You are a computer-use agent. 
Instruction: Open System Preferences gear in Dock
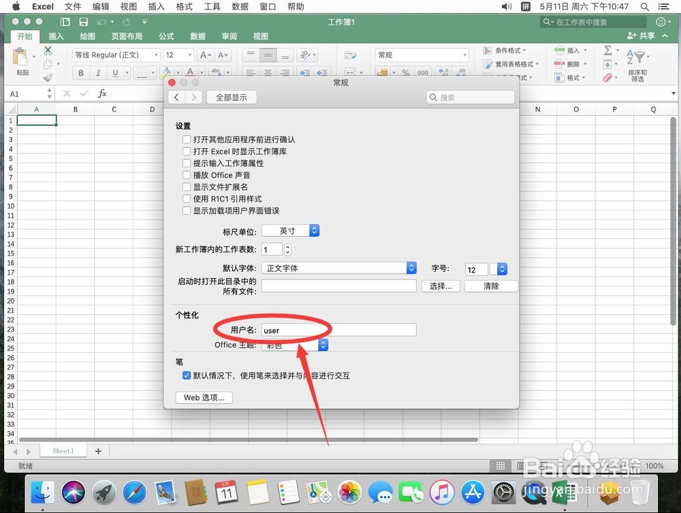click(504, 493)
